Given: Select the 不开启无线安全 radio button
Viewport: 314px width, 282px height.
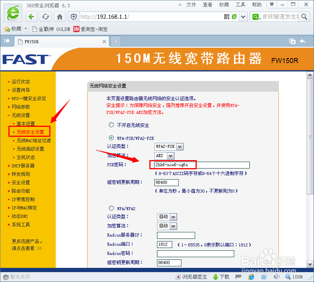Looking at the screenshot, I should tap(111, 124).
